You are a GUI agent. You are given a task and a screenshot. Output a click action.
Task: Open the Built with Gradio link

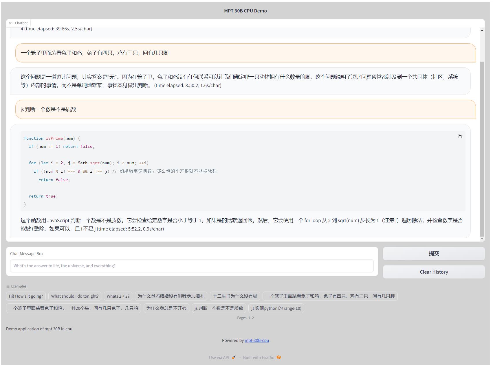pyautogui.click(x=262, y=357)
